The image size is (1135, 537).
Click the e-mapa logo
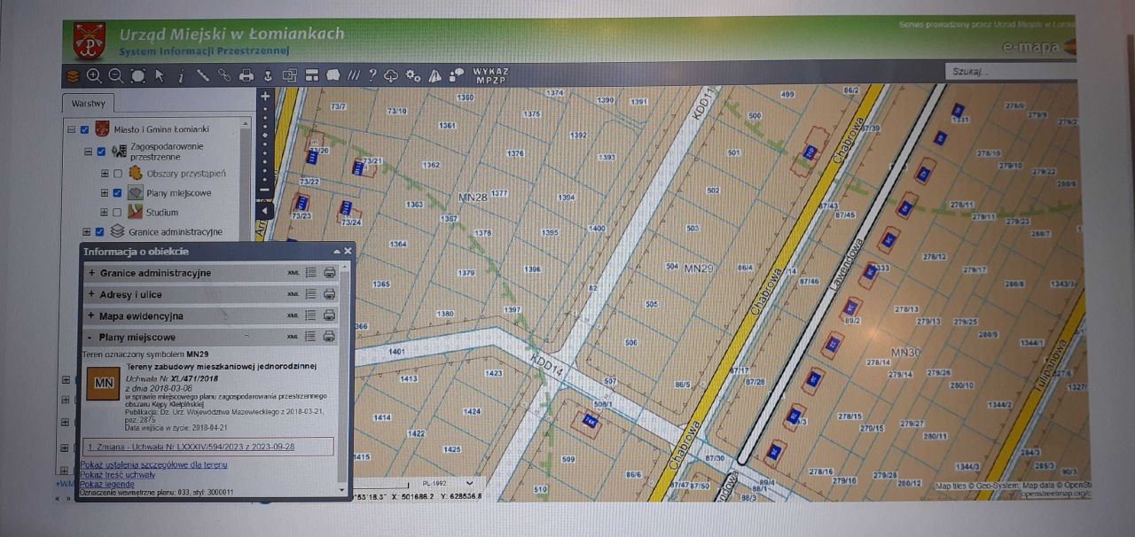click(x=1037, y=48)
